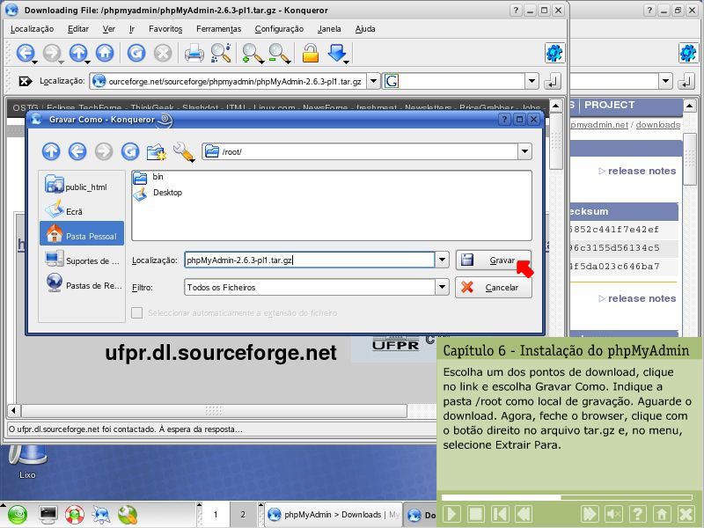704x528 pixels.
Task: Open the Filtro file type dropdown
Action: tap(442, 287)
